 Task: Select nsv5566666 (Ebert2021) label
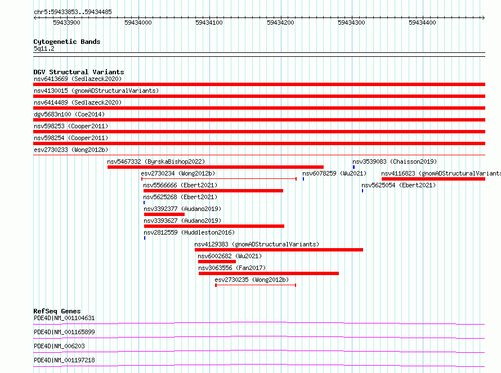point(180,185)
